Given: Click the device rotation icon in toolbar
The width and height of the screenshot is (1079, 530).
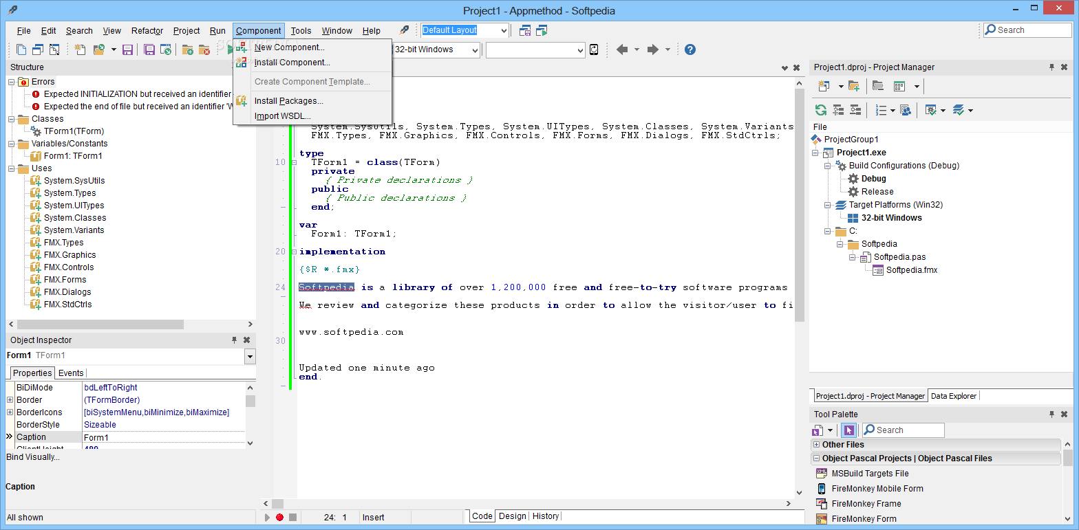Looking at the screenshot, I should [594, 49].
